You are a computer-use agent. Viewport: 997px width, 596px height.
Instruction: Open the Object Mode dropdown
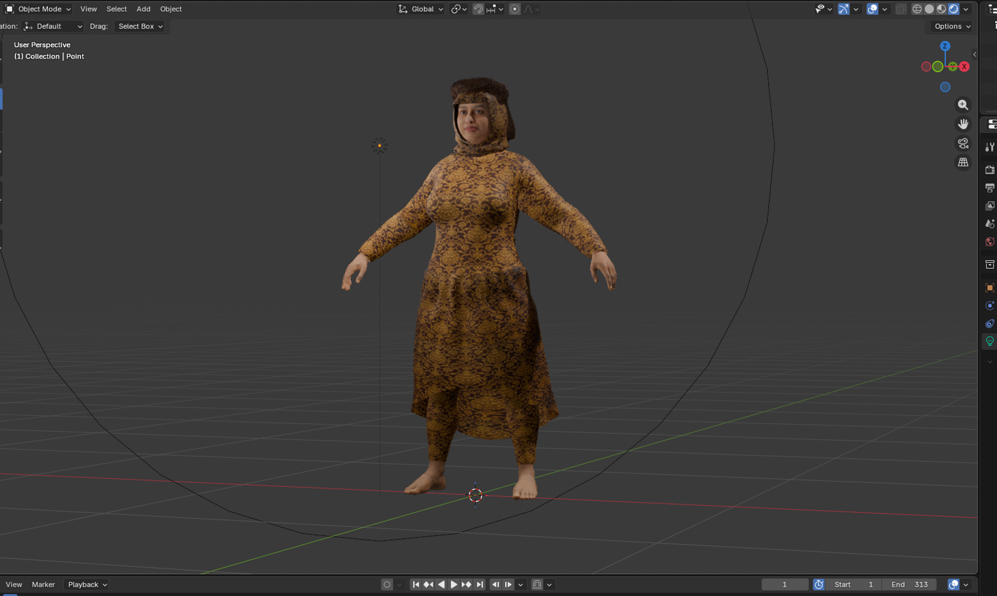(x=38, y=9)
